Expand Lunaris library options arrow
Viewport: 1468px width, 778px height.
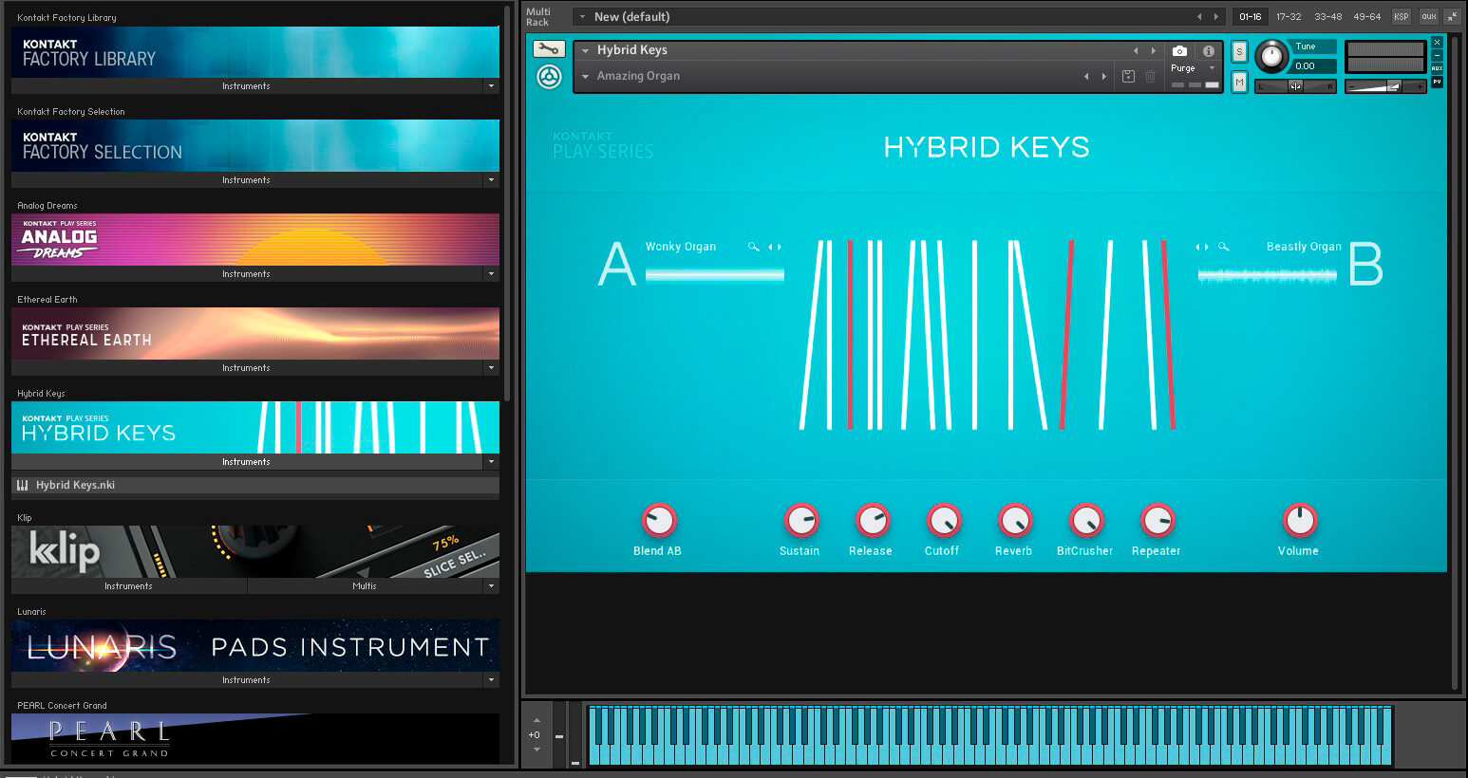click(491, 680)
